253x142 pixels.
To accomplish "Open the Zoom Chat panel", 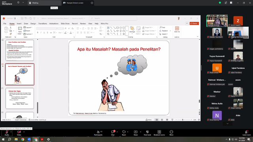I will (x=113, y=133).
